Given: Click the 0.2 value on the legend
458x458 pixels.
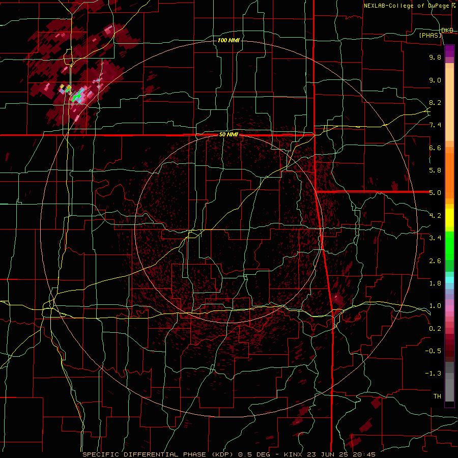Looking at the screenshot, I should pos(435,329).
